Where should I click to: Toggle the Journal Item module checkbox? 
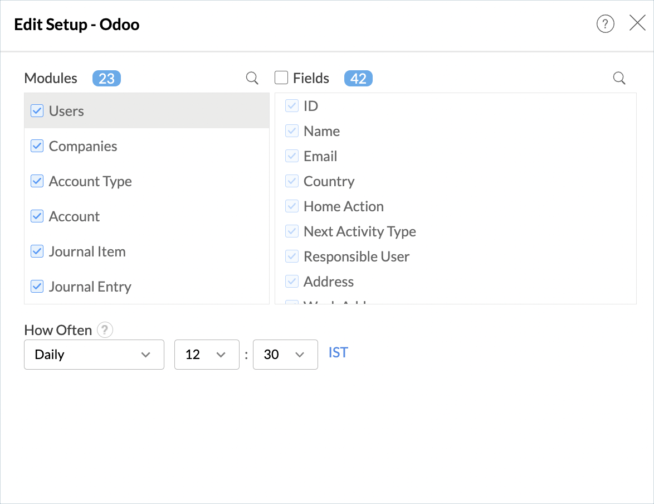37,251
